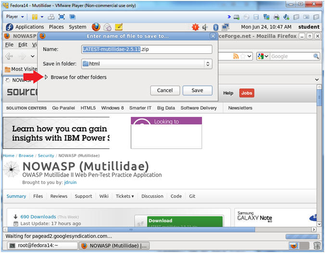
Task: Click the red update alert icon in panel
Action: (195, 27)
